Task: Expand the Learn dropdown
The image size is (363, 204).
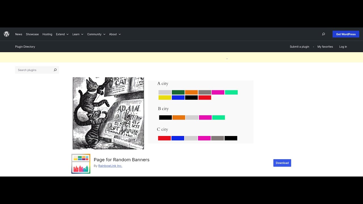Action: (78, 34)
